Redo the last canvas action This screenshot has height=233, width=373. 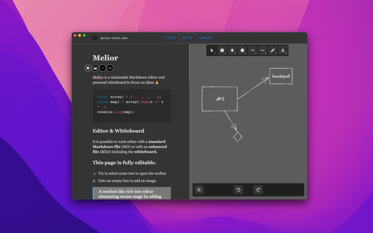tap(258, 190)
